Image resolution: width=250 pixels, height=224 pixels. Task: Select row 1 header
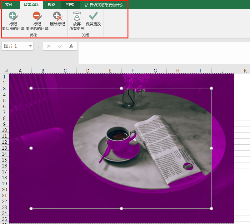(x=4, y=77)
